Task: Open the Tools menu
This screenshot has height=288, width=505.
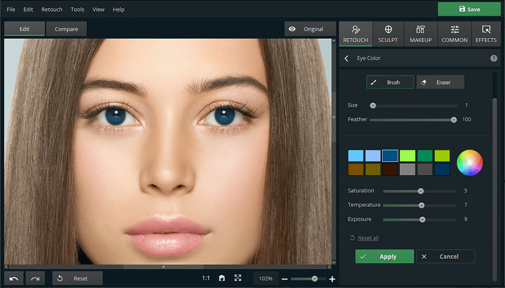Action: [x=77, y=9]
